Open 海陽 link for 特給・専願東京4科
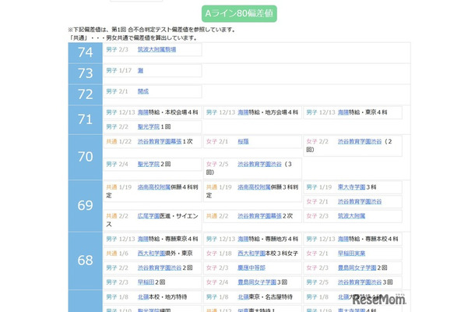Viewport: 475px width, 312px height. (x=143, y=239)
